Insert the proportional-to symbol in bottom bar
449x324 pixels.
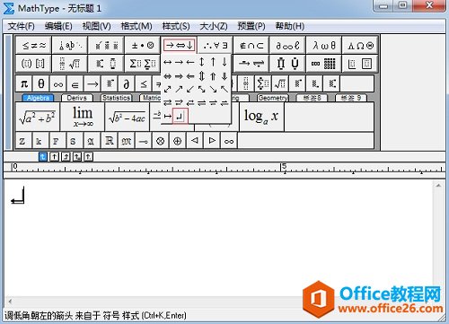(229, 141)
